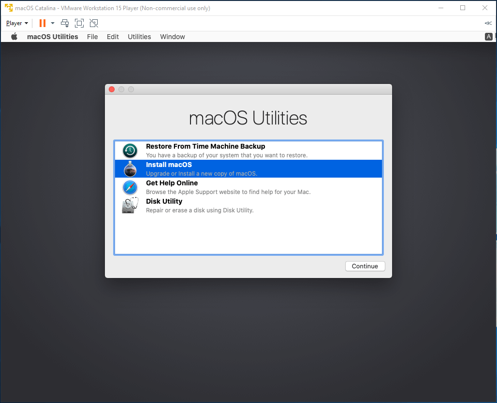Click the VMware pause button icon
Viewport: 497px width, 403px height.
coord(43,23)
